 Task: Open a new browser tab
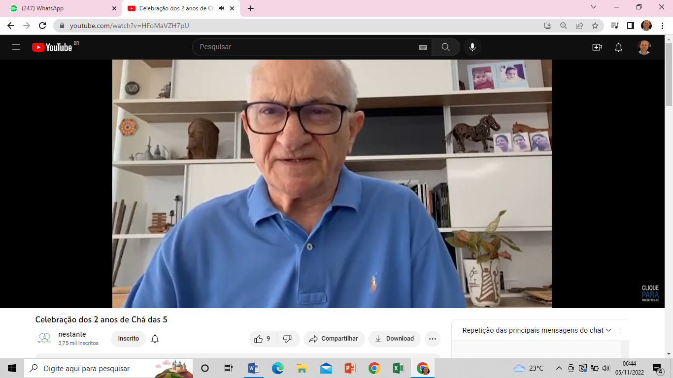click(x=251, y=8)
